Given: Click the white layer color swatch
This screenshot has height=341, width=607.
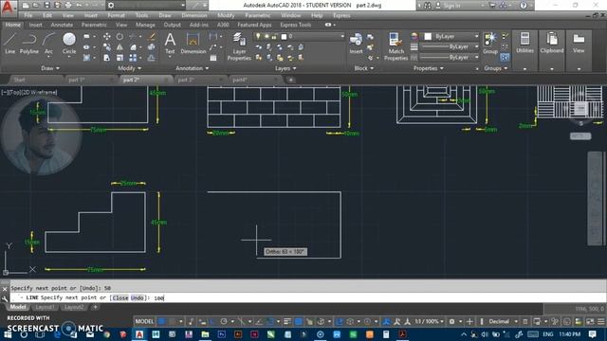Looking at the screenshot, I should (x=284, y=36).
